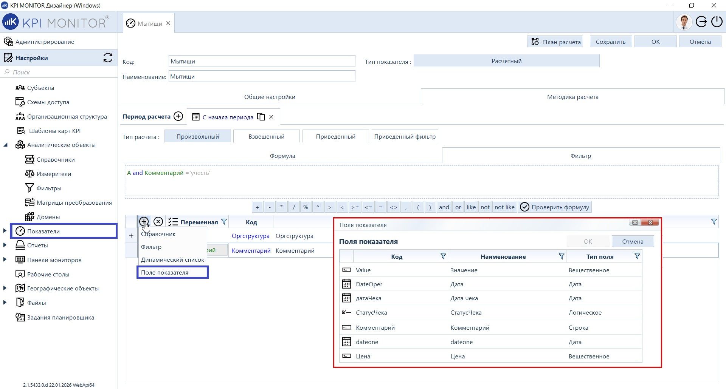726x389 pixels.
Task: Expand Панели мониторов tree node
Action: [x=5, y=259]
